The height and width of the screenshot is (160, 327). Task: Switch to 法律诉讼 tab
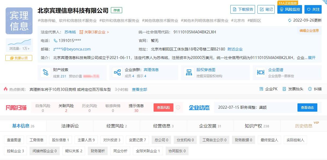[x=70, y=126]
